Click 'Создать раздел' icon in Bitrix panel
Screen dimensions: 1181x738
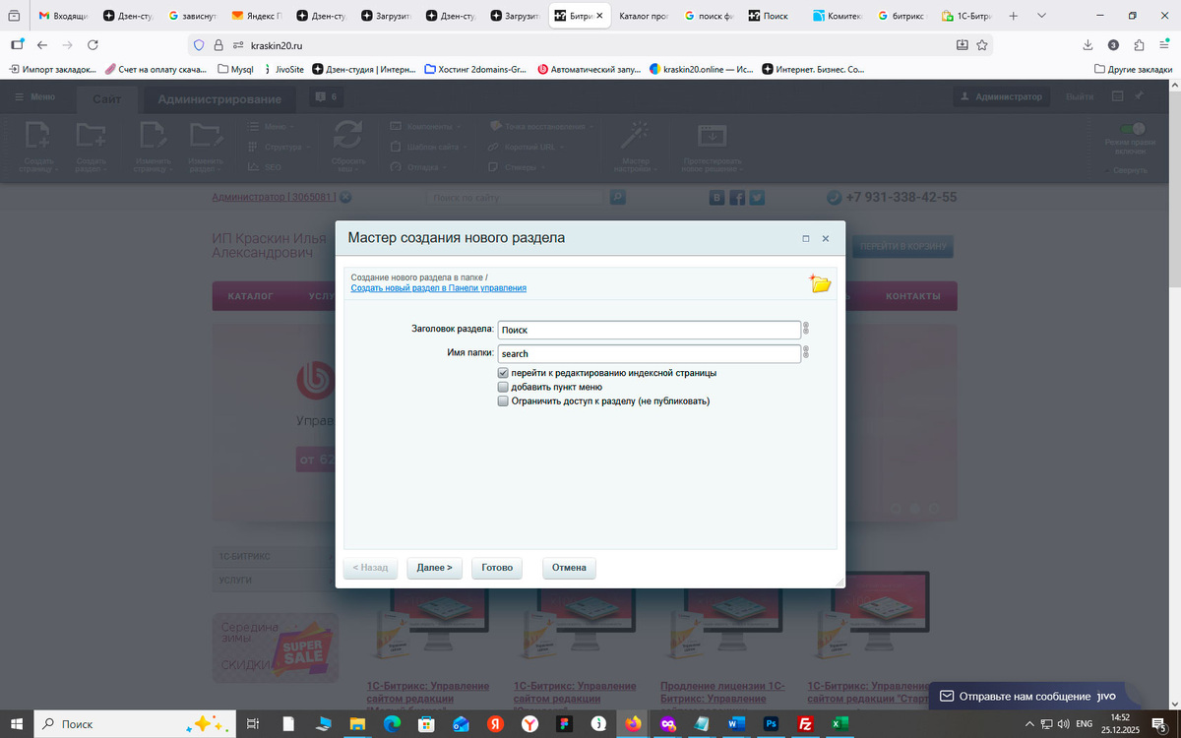(x=92, y=135)
